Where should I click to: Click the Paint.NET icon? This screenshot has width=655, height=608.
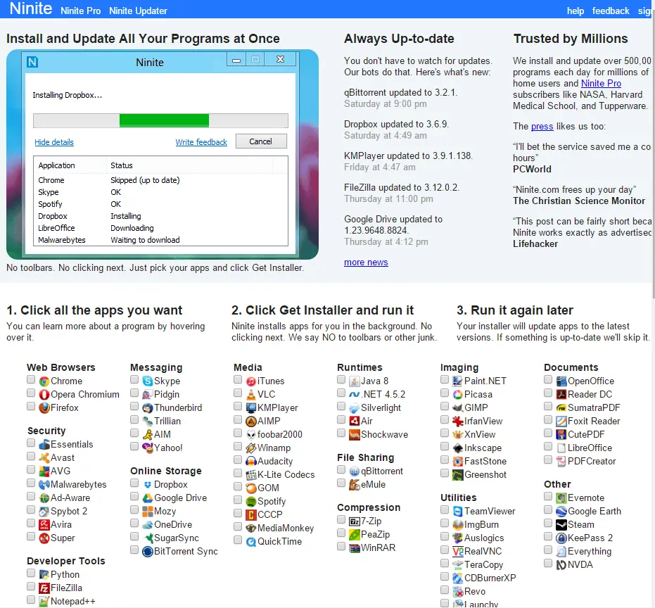(458, 381)
